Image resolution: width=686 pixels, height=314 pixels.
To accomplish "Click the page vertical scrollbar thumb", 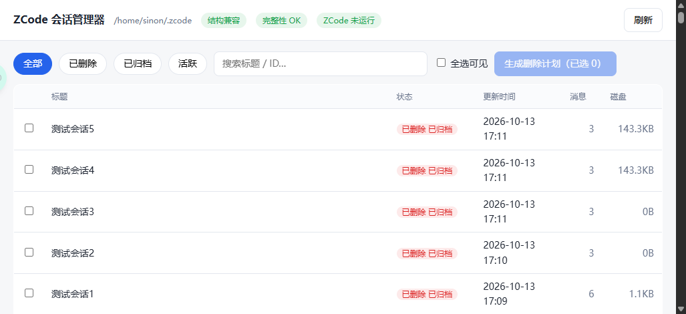I will click(681, 17).
